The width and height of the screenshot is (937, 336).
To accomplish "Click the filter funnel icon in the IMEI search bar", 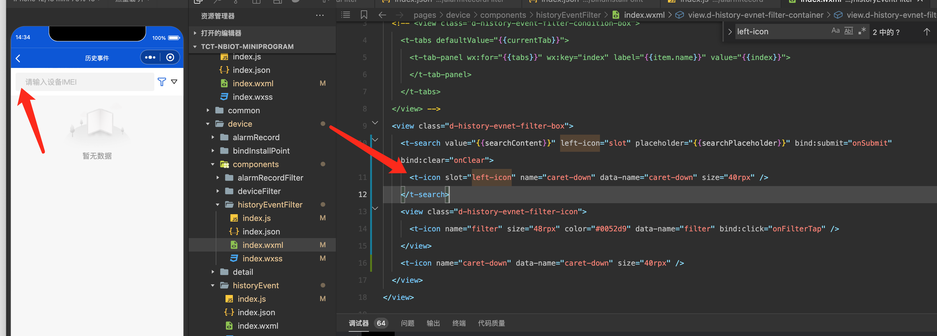I will [x=161, y=82].
